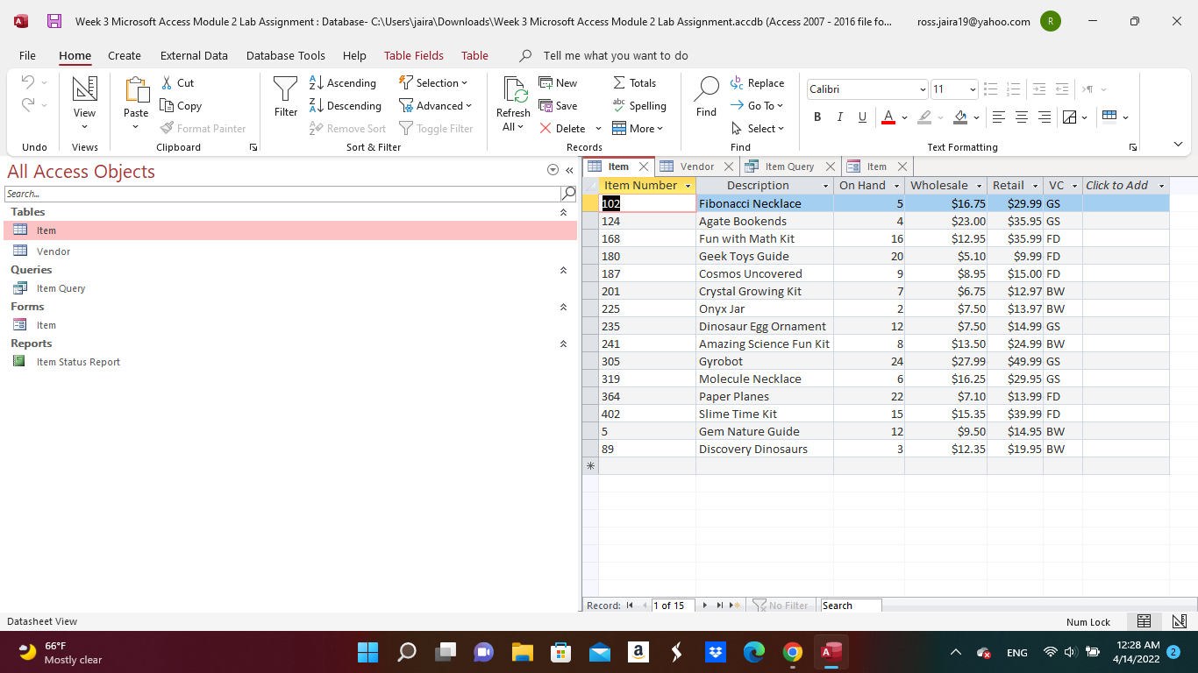
Task: Open the font size dropdown
Action: [x=973, y=89]
